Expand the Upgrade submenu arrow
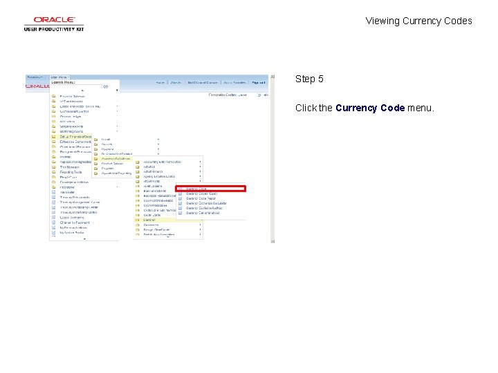 click(158, 149)
